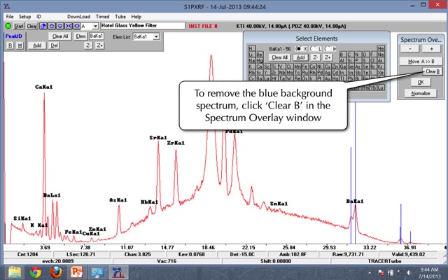Open PowerPoint from the taskbar
Screen dimensions: 448x280
76,272
